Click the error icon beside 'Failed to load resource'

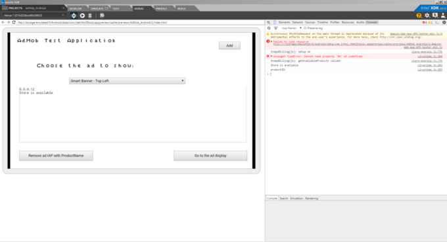tap(268, 41)
